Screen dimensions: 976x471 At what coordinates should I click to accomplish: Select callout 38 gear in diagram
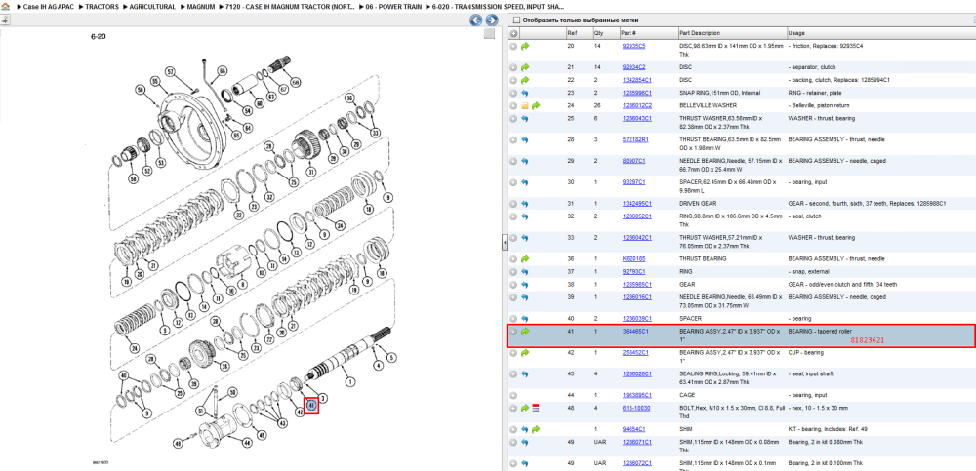[224, 367]
